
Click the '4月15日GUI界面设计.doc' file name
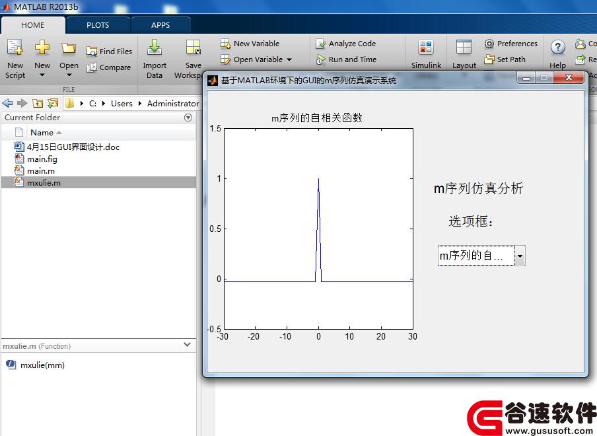pos(73,147)
